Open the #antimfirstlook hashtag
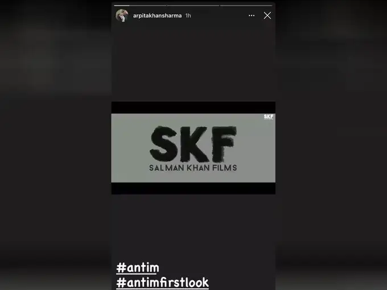This screenshot has width=387, height=290. pos(162,283)
